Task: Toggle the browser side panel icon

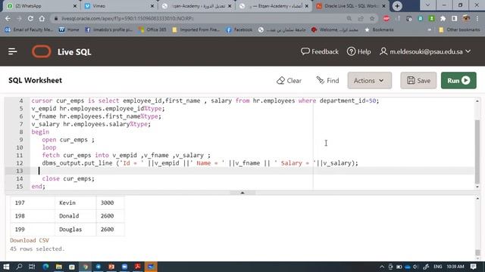Action: coord(454,18)
